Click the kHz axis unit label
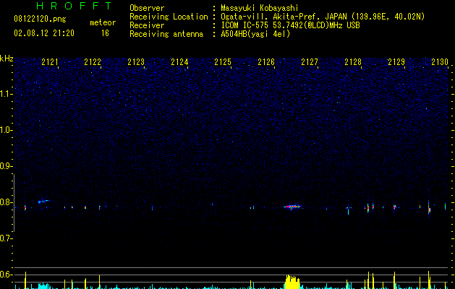455x289 pixels. click(x=7, y=59)
